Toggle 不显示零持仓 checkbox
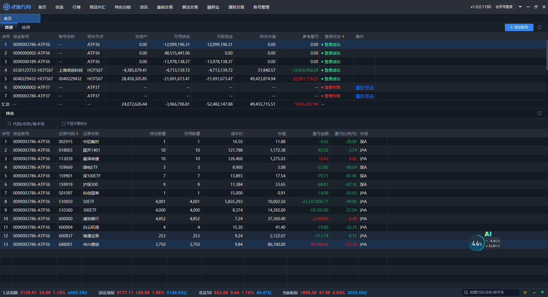Image resolution: width=548 pixels, height=297 pixels. coord(64,124)
